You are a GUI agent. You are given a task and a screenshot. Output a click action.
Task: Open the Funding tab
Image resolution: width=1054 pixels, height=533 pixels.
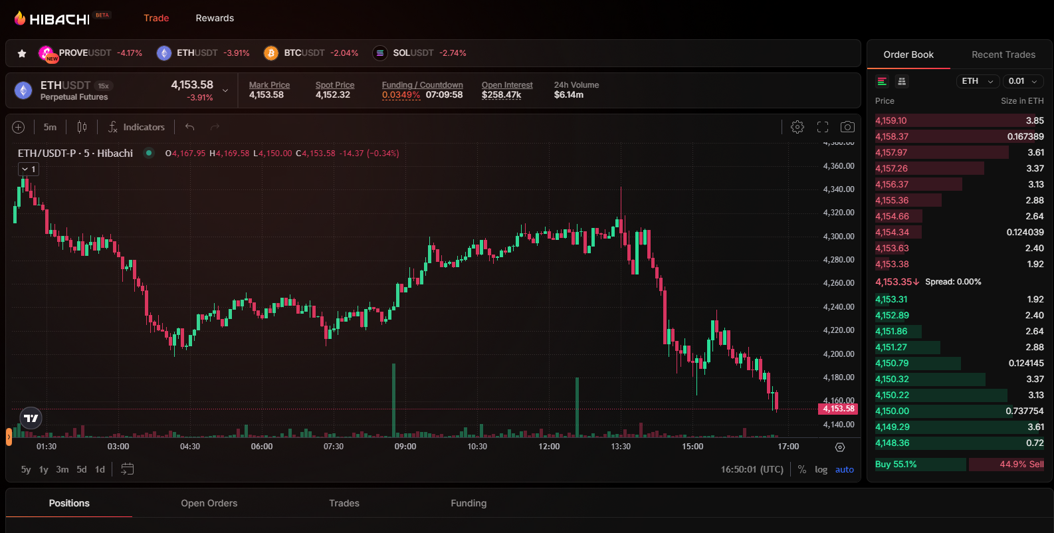469,503
